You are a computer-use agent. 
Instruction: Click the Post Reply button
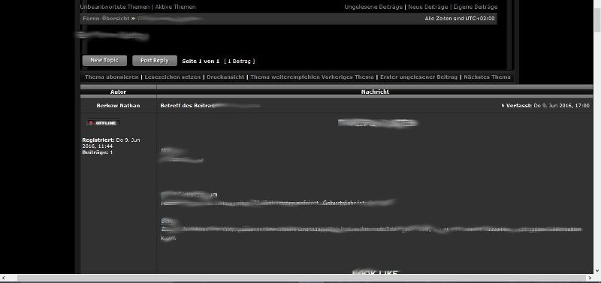coord(155,61)
